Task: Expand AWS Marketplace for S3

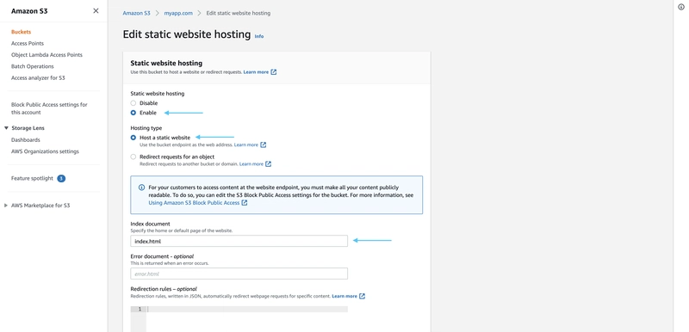Action: (6, 206)
